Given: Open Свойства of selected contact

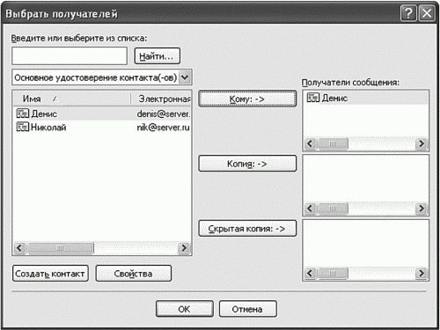Looking at the screenshot, I should pyautogui.click(x=134, y=274).
